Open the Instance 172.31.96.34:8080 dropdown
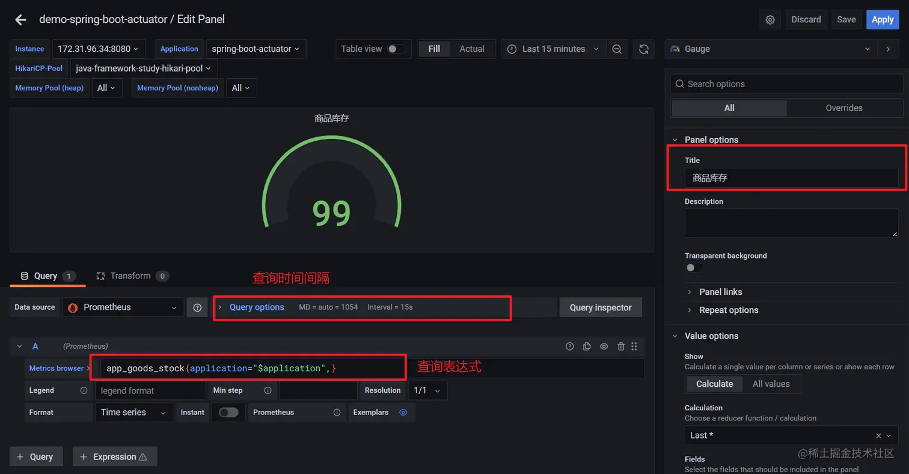 (98, 49)
